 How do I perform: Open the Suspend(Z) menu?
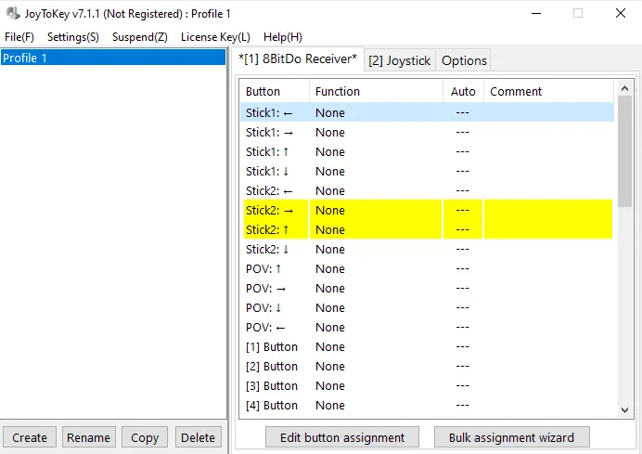click(x=140, y=37)
